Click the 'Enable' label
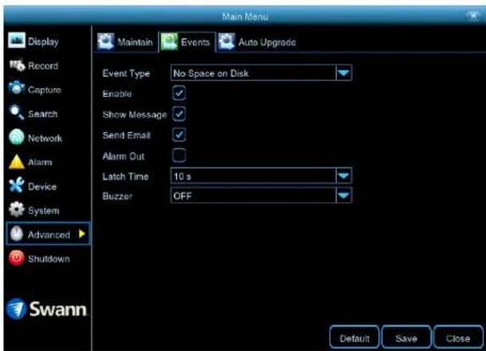This screenshot has height=351, width=486. tap(117, 93)
